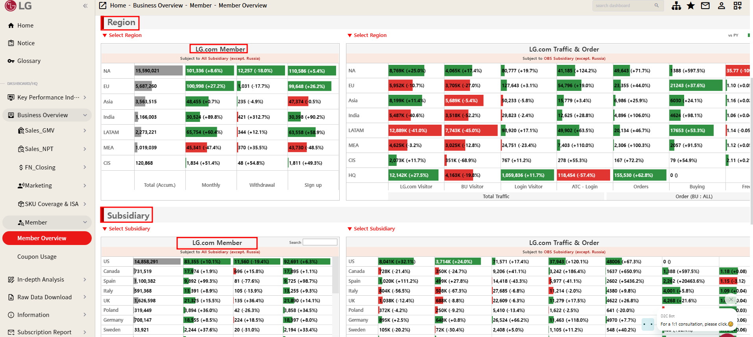Dismiss the D2C Bot popup
This screenshot has height=337, width=753.
tap(731, 299)
